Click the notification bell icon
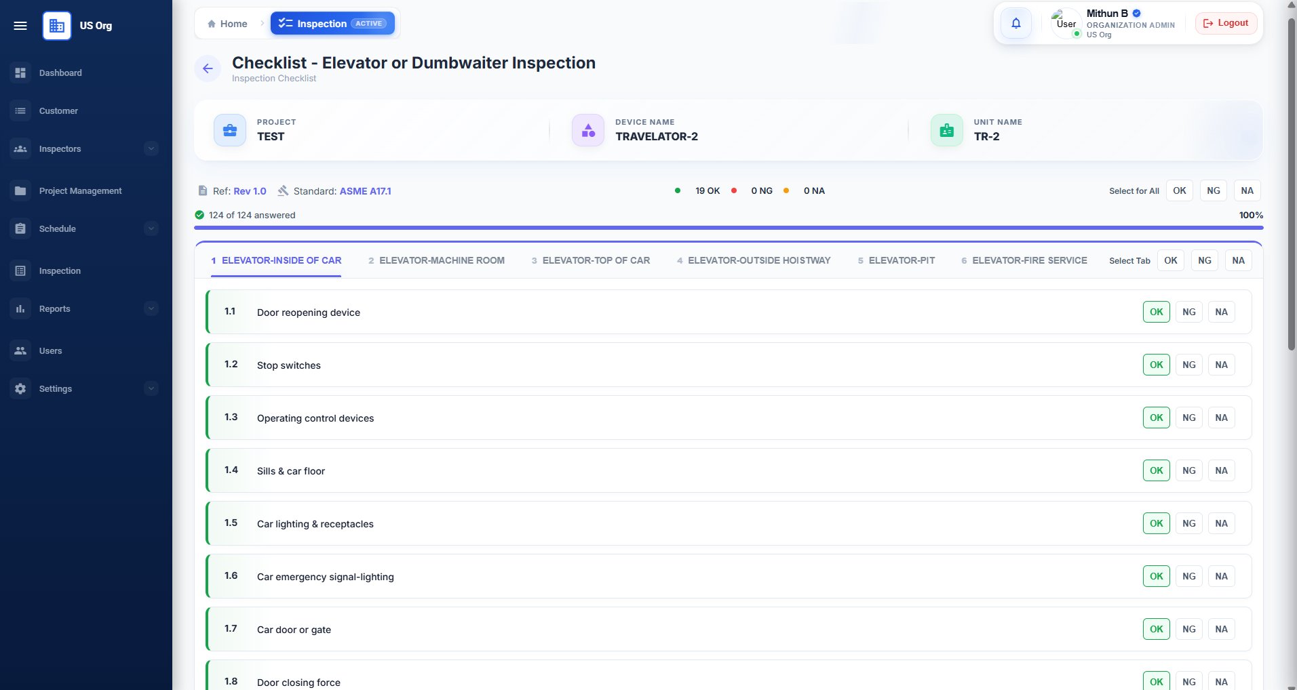This screenshot has height=690, width=1297. click(x=1016, y=24)
